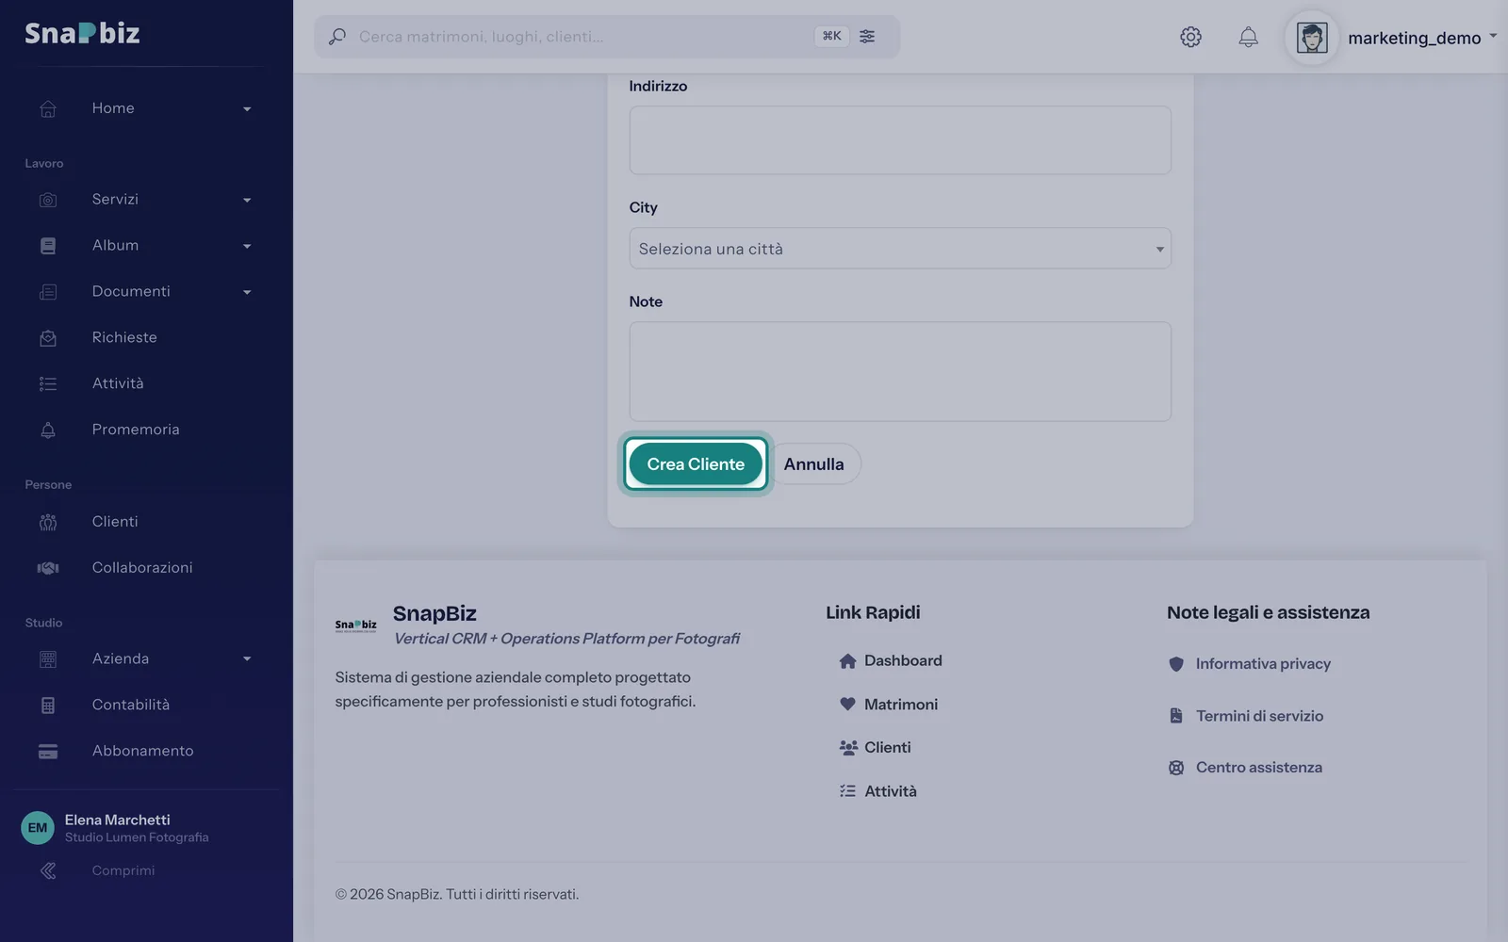The image size is (1508, 942).
Task: Click the Annulla button
Action: click(813, 464)
